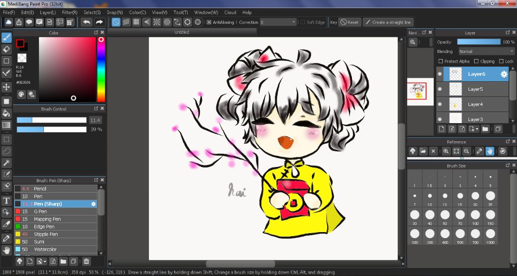Toggle the Soft Edge checkbox
Viewport: 517px width, 276px height.
(x=303, y=22)
